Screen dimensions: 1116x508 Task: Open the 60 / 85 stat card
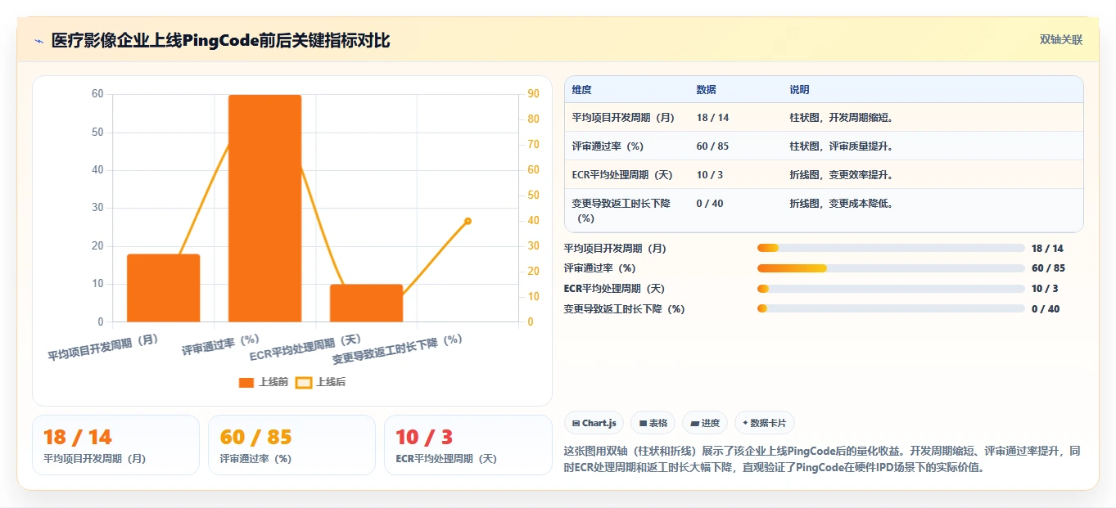[291, 445]
